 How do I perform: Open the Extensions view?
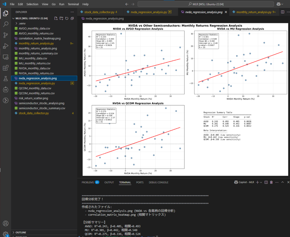pyautogui.click(x=6, y=68)
